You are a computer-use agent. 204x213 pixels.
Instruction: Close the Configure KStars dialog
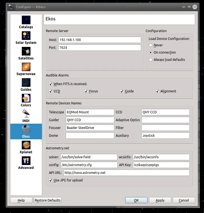tap(195, 7)
